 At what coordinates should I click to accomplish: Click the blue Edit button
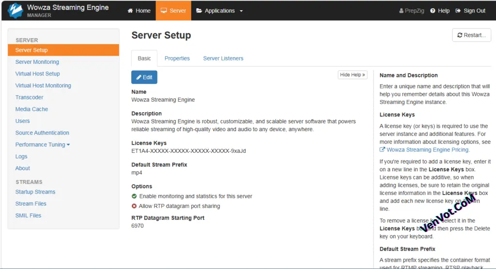point(144,77)
